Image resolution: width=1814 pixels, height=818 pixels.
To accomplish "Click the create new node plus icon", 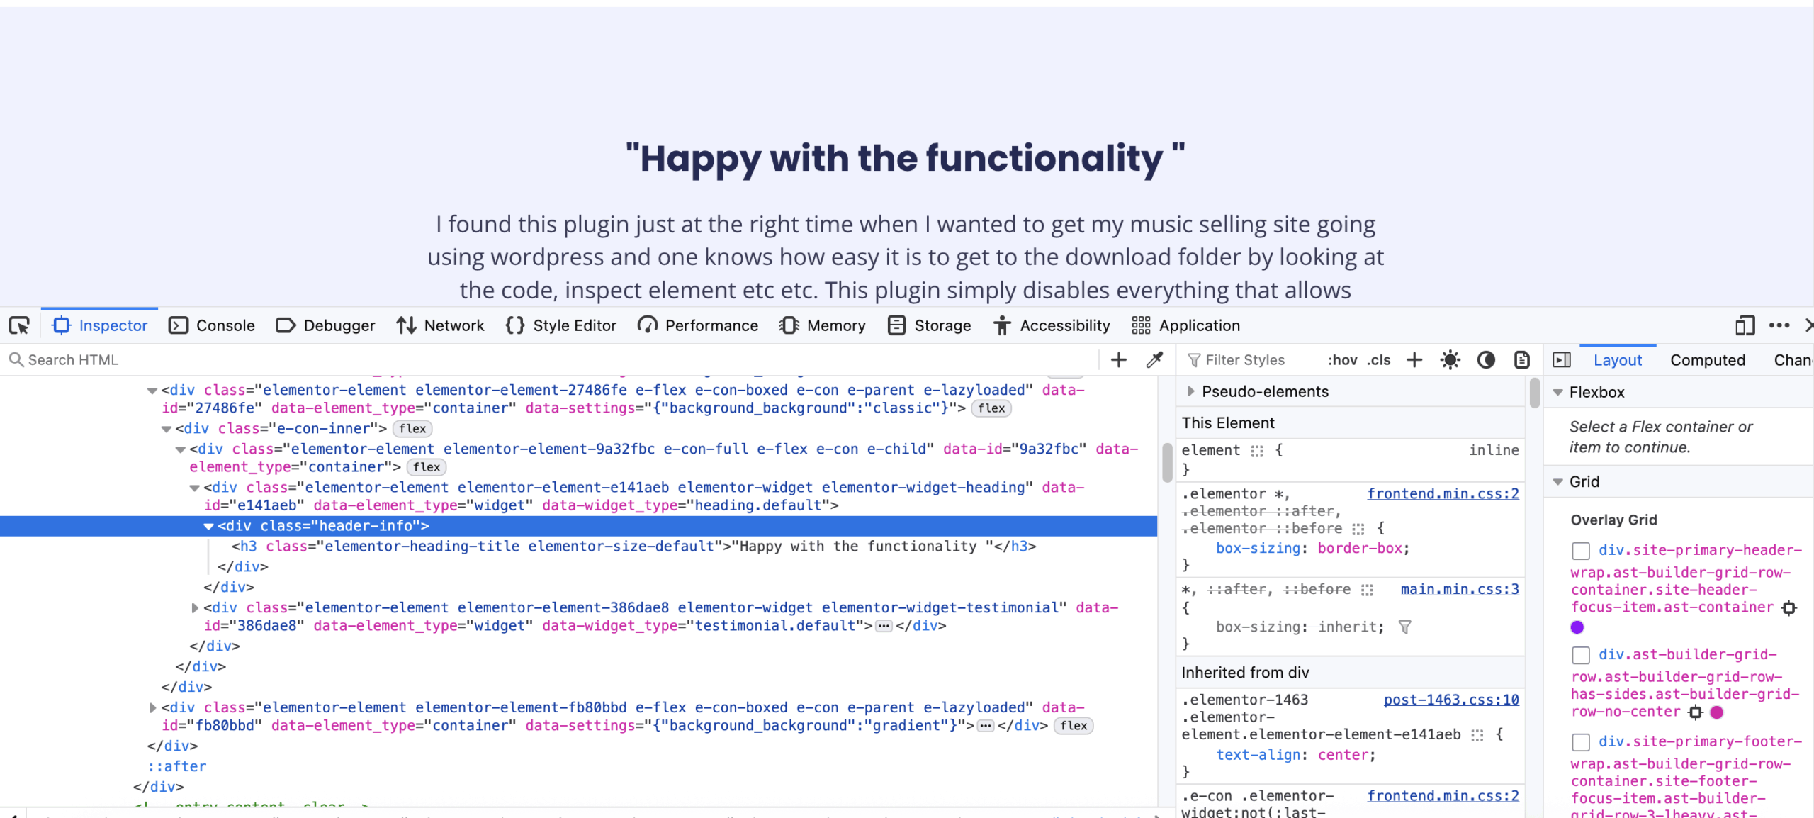I will point(1119,360).
